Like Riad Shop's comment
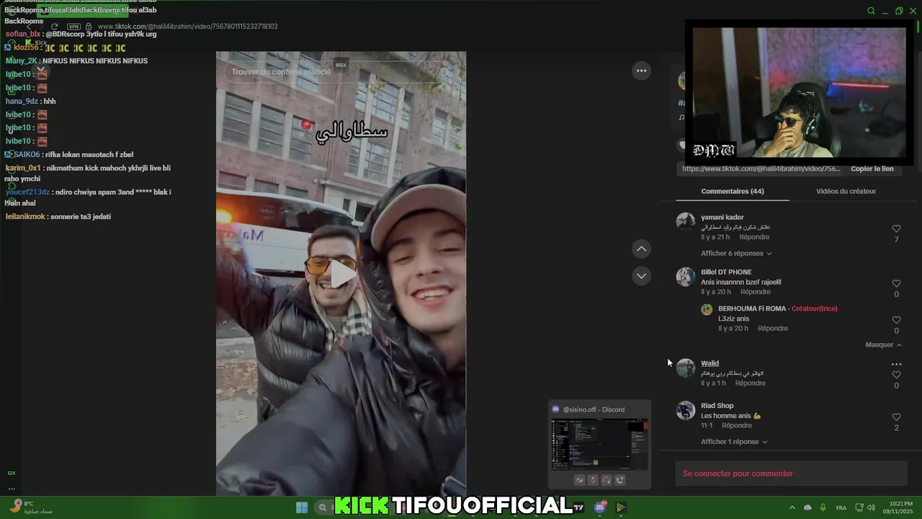 point(896,417)
